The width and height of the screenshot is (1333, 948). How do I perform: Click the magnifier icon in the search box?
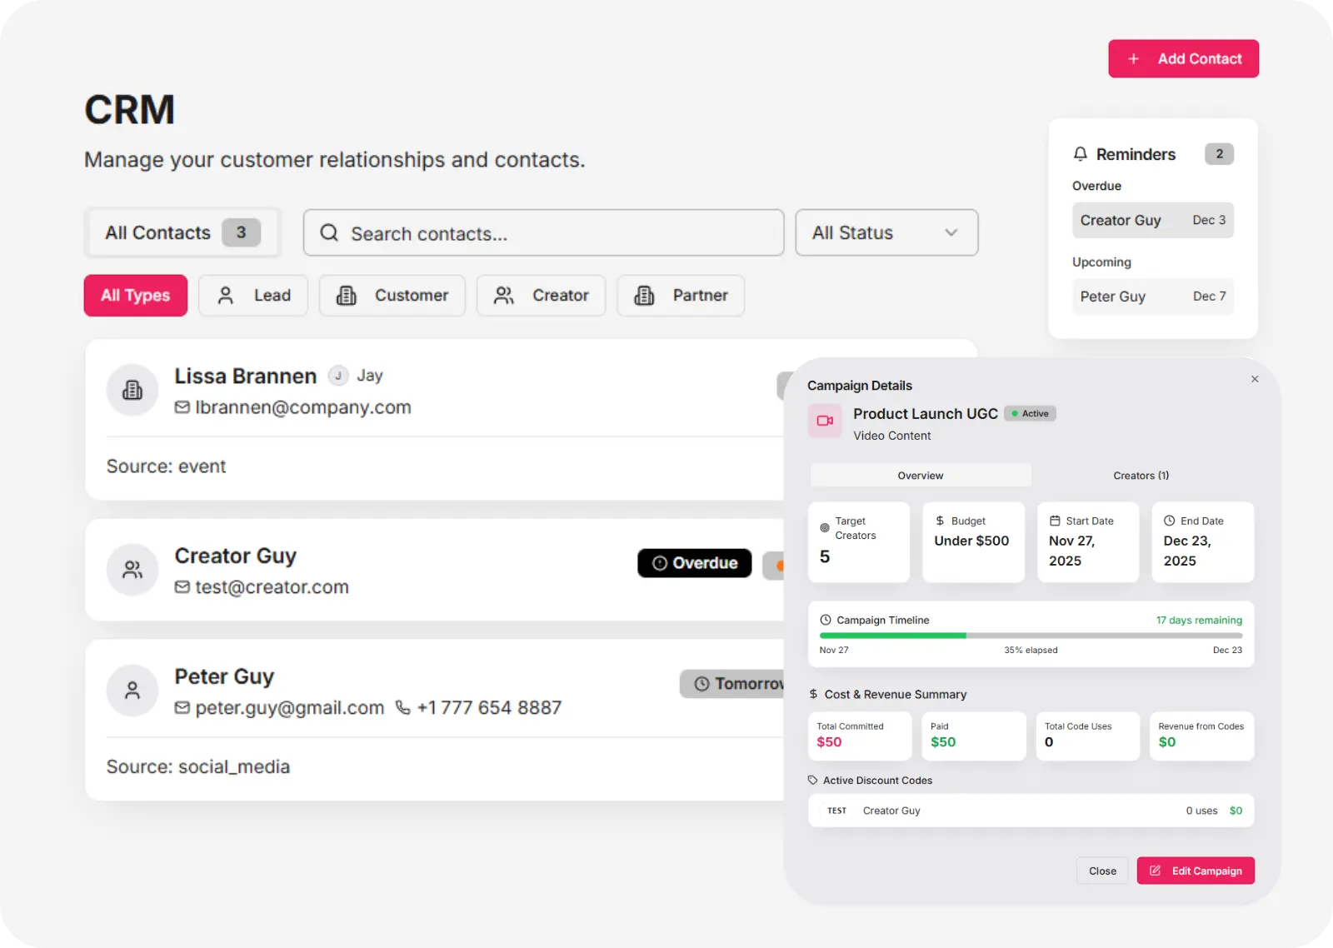329,232
